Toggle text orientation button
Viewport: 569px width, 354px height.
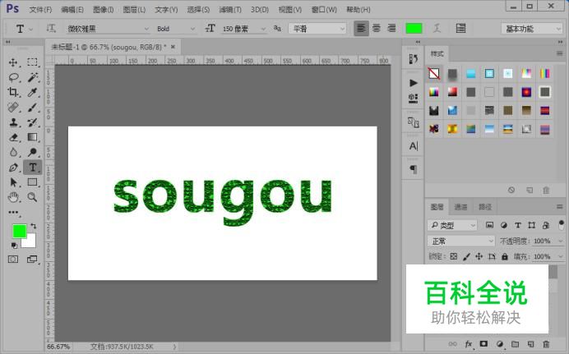(51, 28)
